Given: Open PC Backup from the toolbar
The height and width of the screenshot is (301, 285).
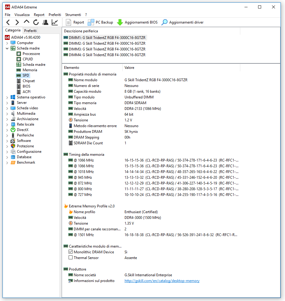Looking at the screenshot, I should 100,22.
